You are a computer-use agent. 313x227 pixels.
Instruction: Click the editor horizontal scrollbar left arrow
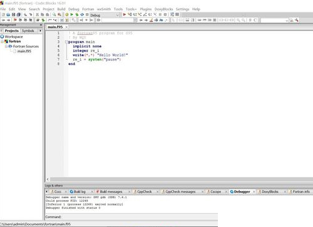[x=48, y=179]
